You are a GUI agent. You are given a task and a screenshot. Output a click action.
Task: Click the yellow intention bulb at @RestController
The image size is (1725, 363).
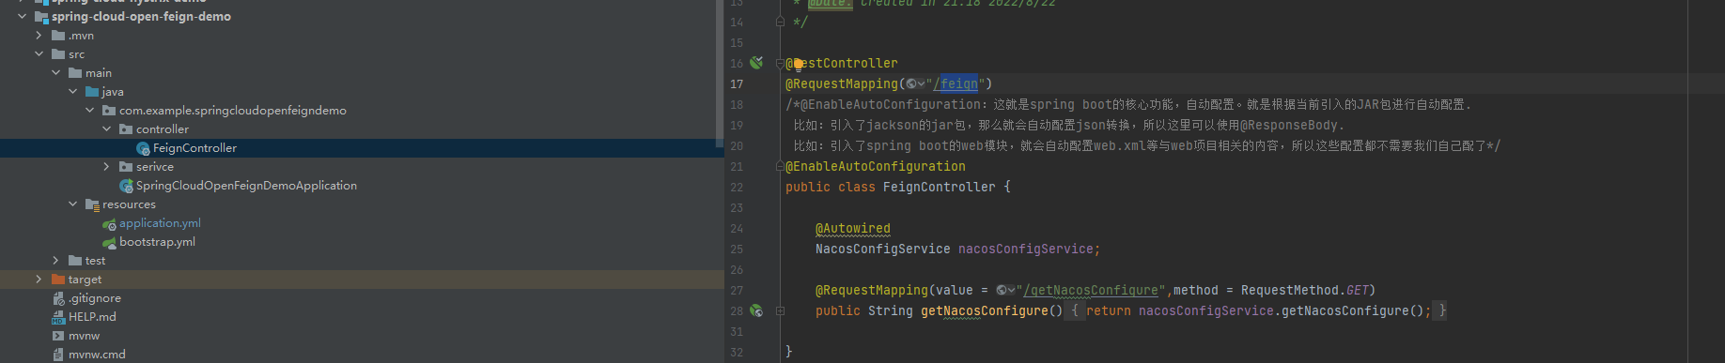pos(798,64)
